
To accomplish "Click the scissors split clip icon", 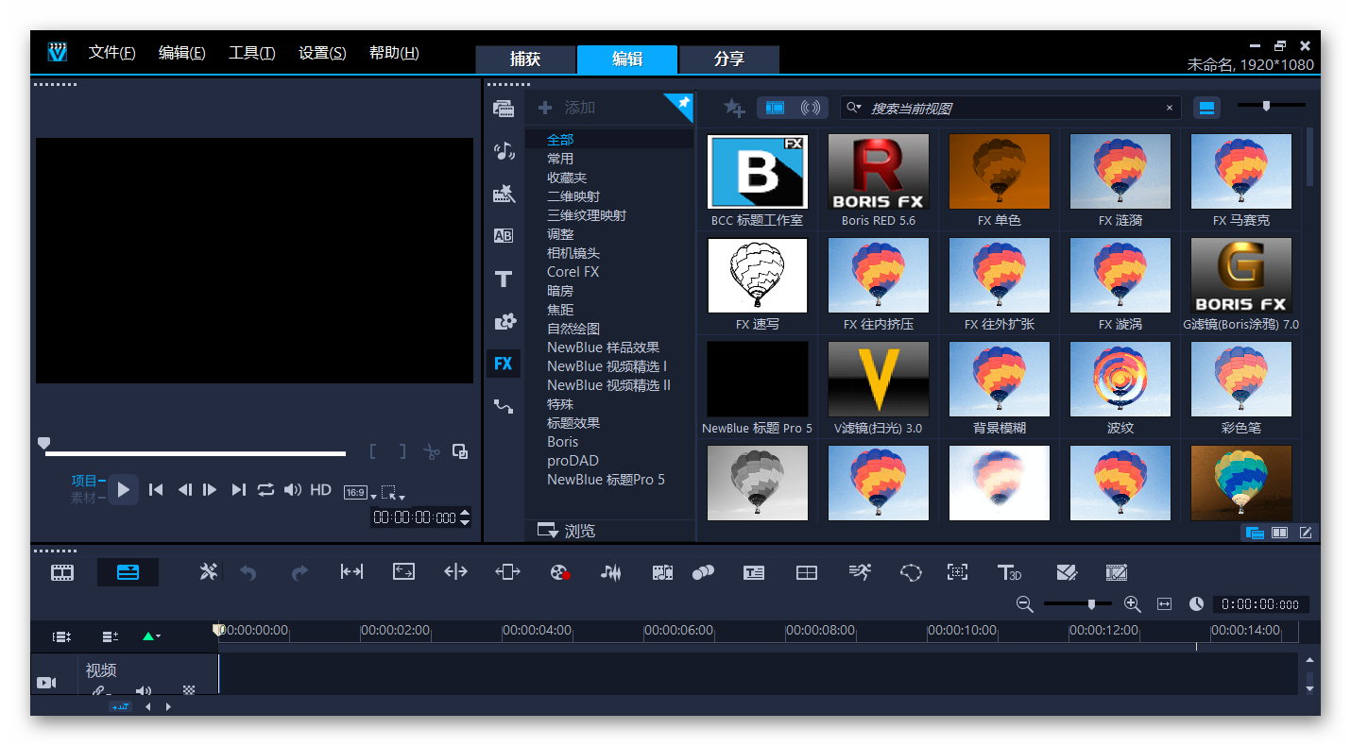I will pyautogui.click(x=432, y=451).
